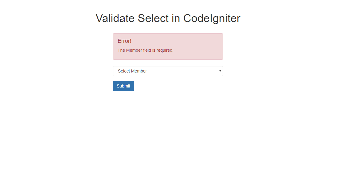339x175 pixels.
Task: Click the word 'CodeIgniter' in the title
Action: [212, 18]
